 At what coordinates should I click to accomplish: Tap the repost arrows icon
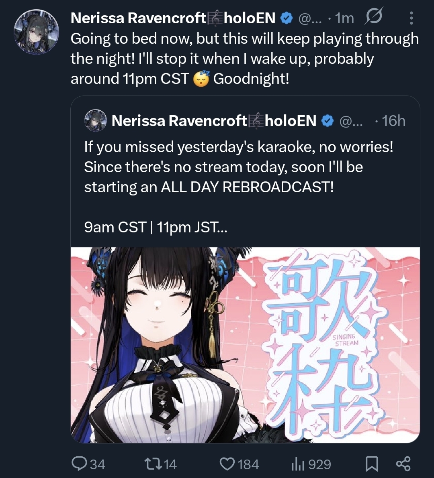153,464
